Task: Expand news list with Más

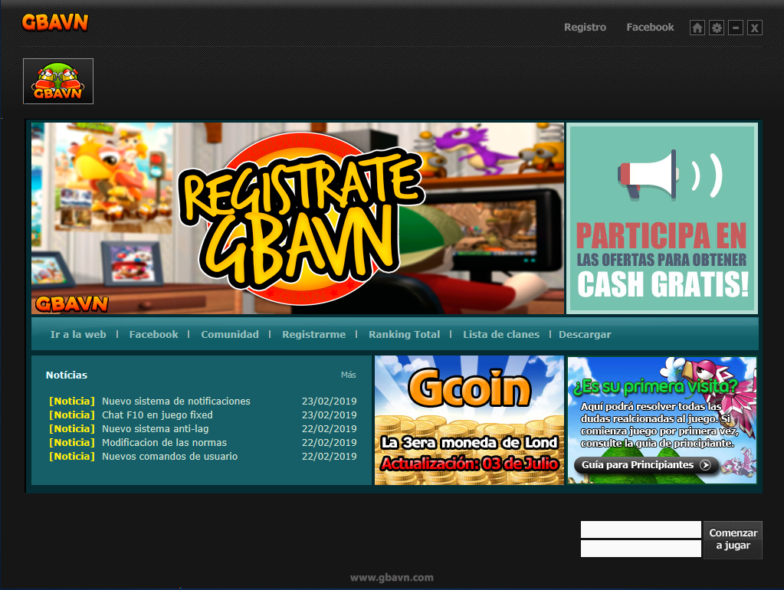Action: click(x=349, y=375)
